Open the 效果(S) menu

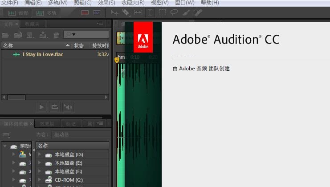coord(106,3)
